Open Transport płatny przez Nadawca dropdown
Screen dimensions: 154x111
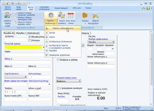69,81
